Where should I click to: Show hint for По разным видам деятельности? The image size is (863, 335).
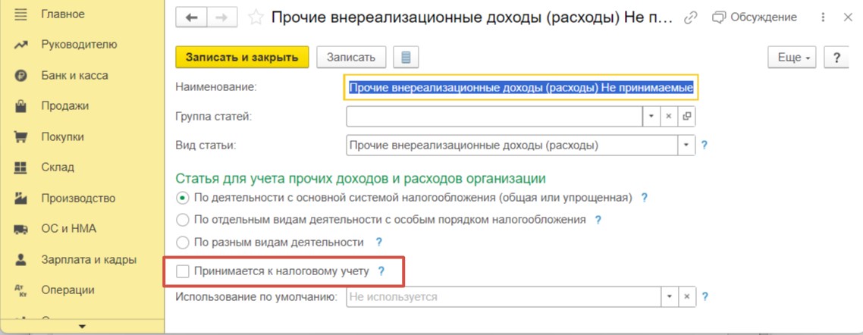point(378,242)
